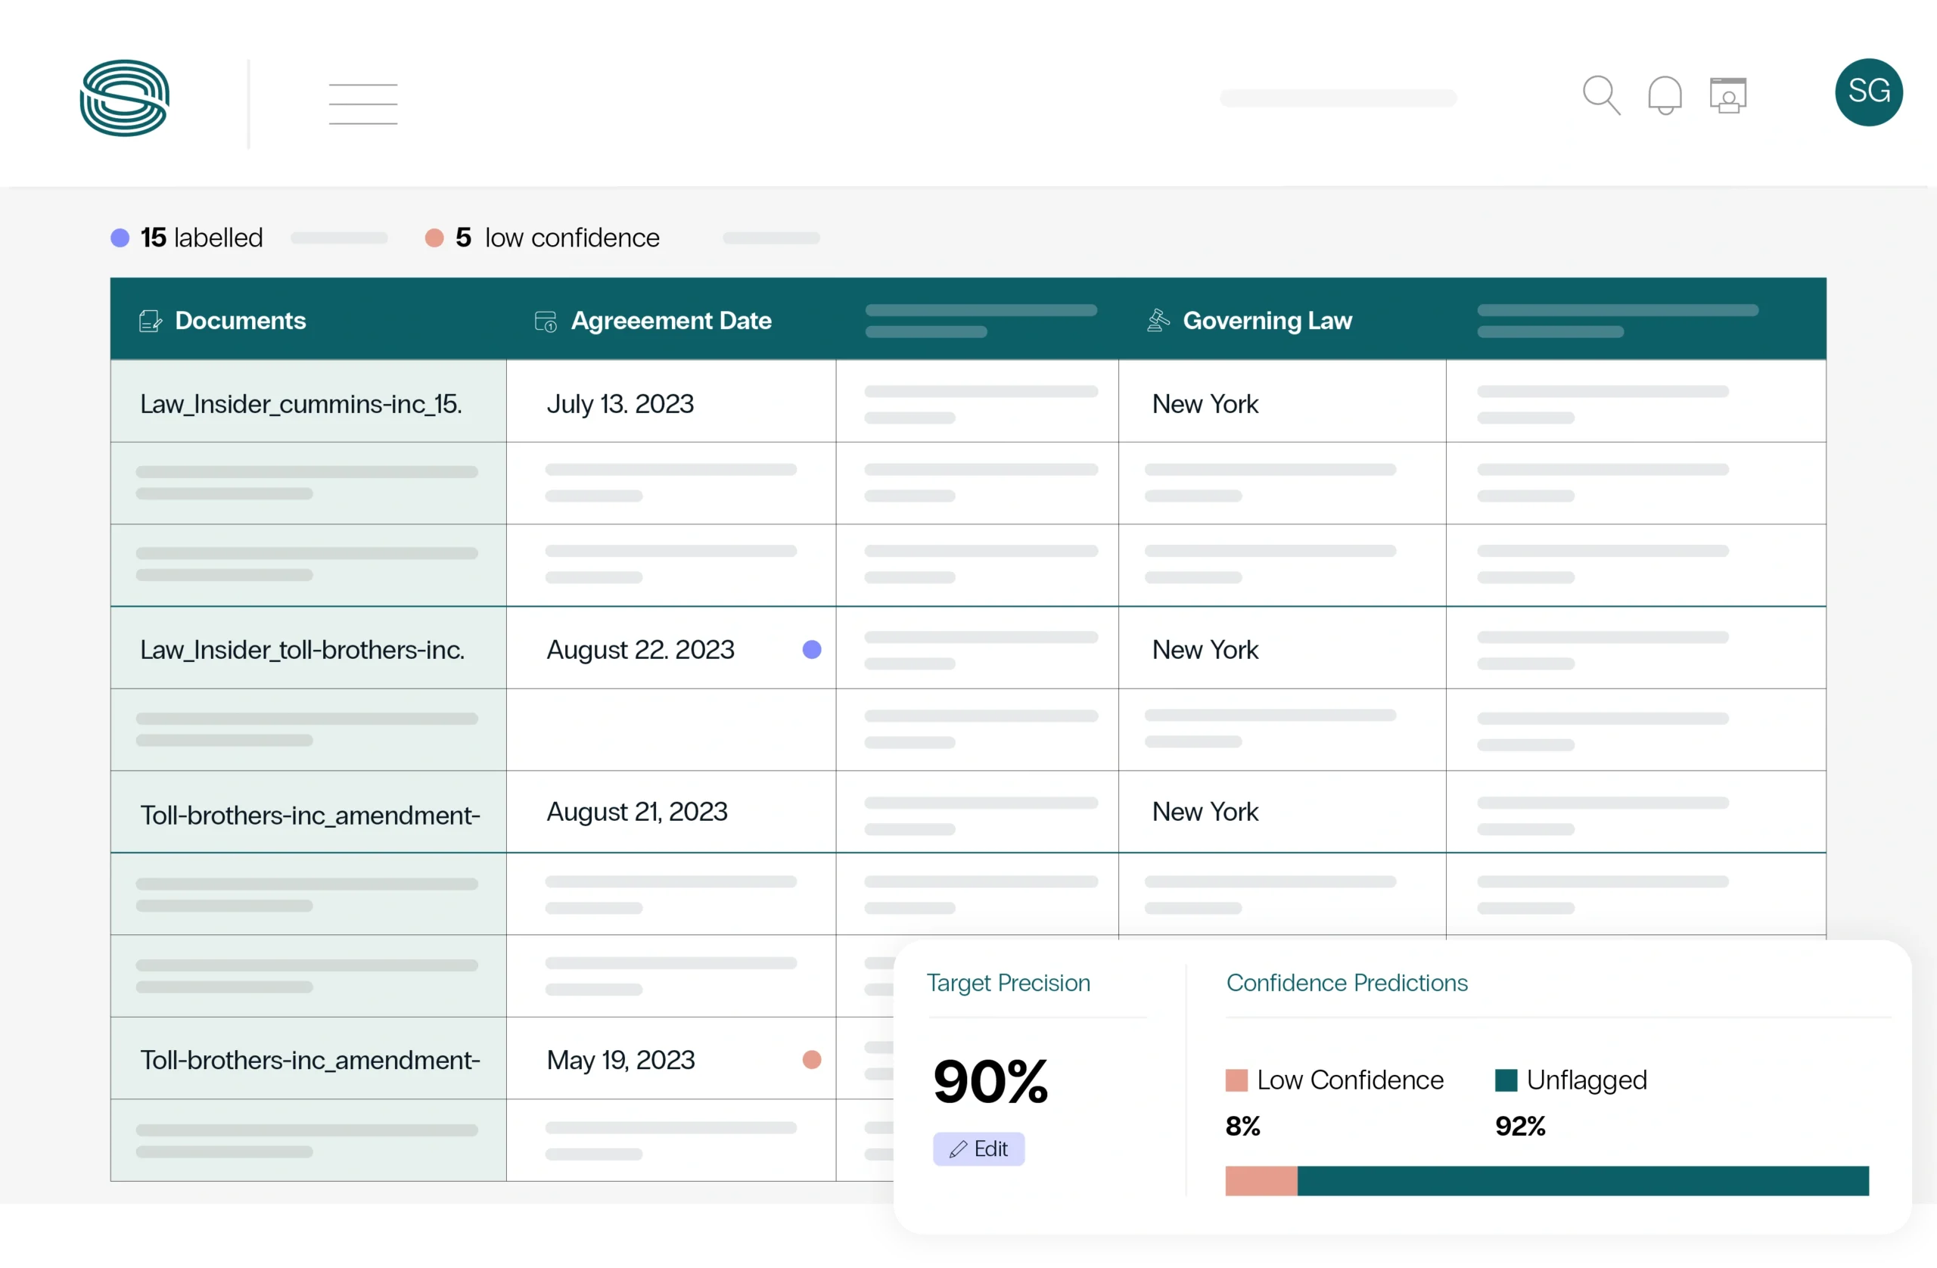
Task: Click the Edit button under Target Precision
Action: (x=979, y=1149)
